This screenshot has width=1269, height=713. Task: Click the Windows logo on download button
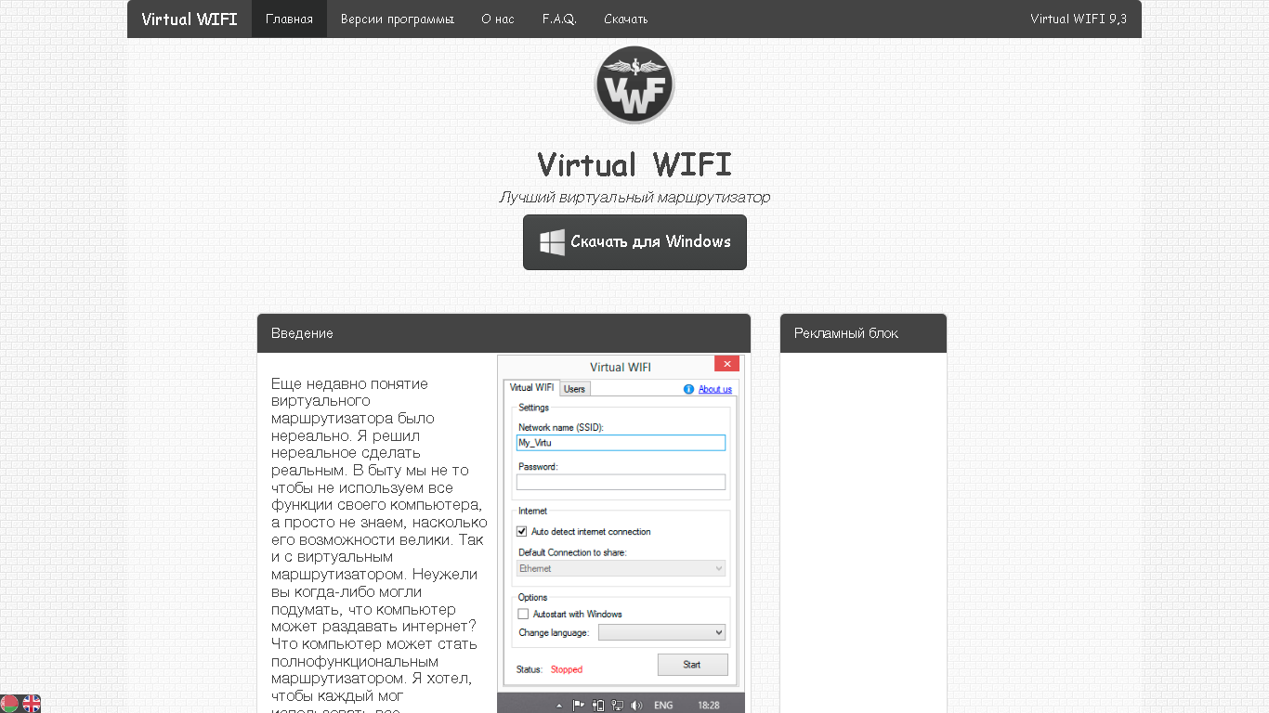pyautogui.click(x=553, y=242)
